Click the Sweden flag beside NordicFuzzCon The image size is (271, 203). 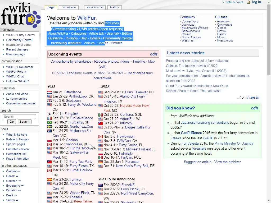(x=49, y=127)
